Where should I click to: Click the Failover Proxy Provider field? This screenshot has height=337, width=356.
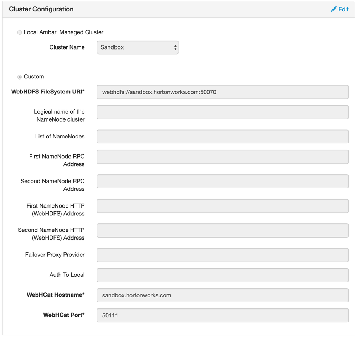click(222, 255)
